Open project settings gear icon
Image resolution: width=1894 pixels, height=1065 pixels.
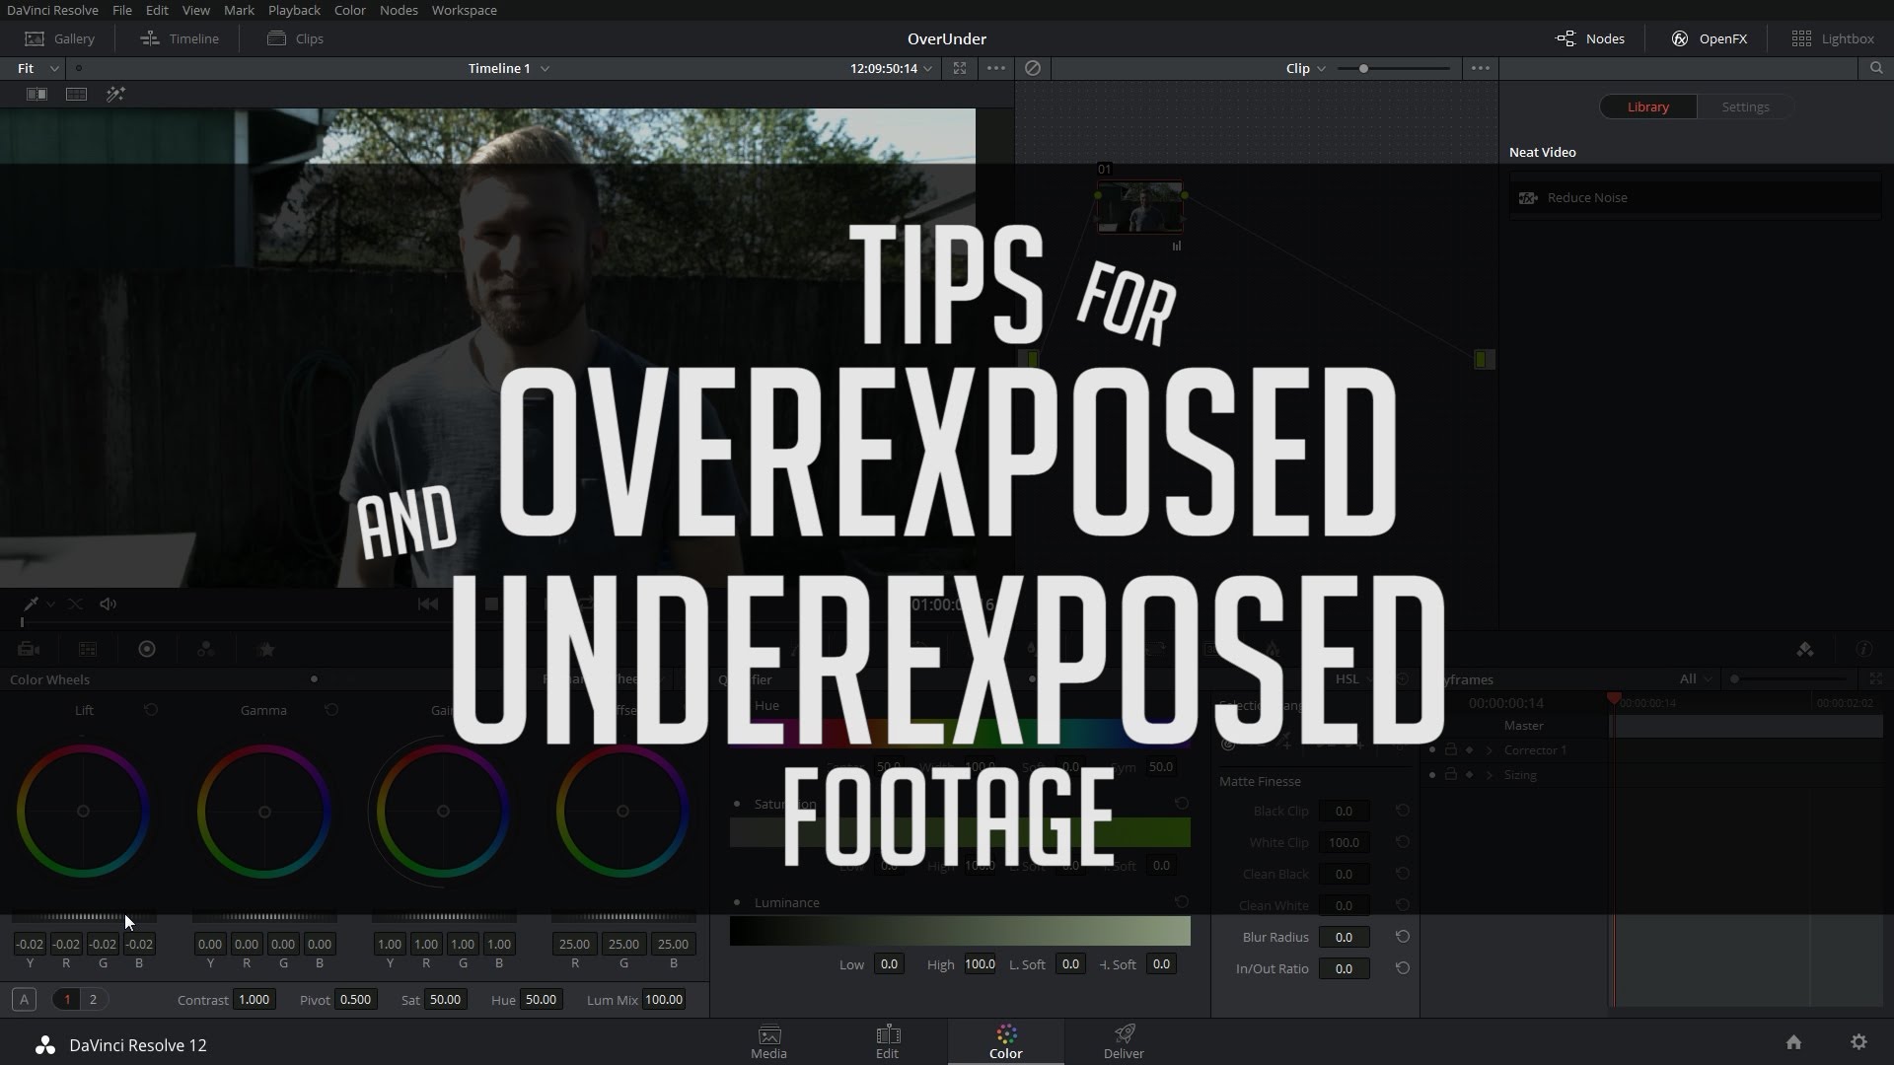(1858, 1042)
